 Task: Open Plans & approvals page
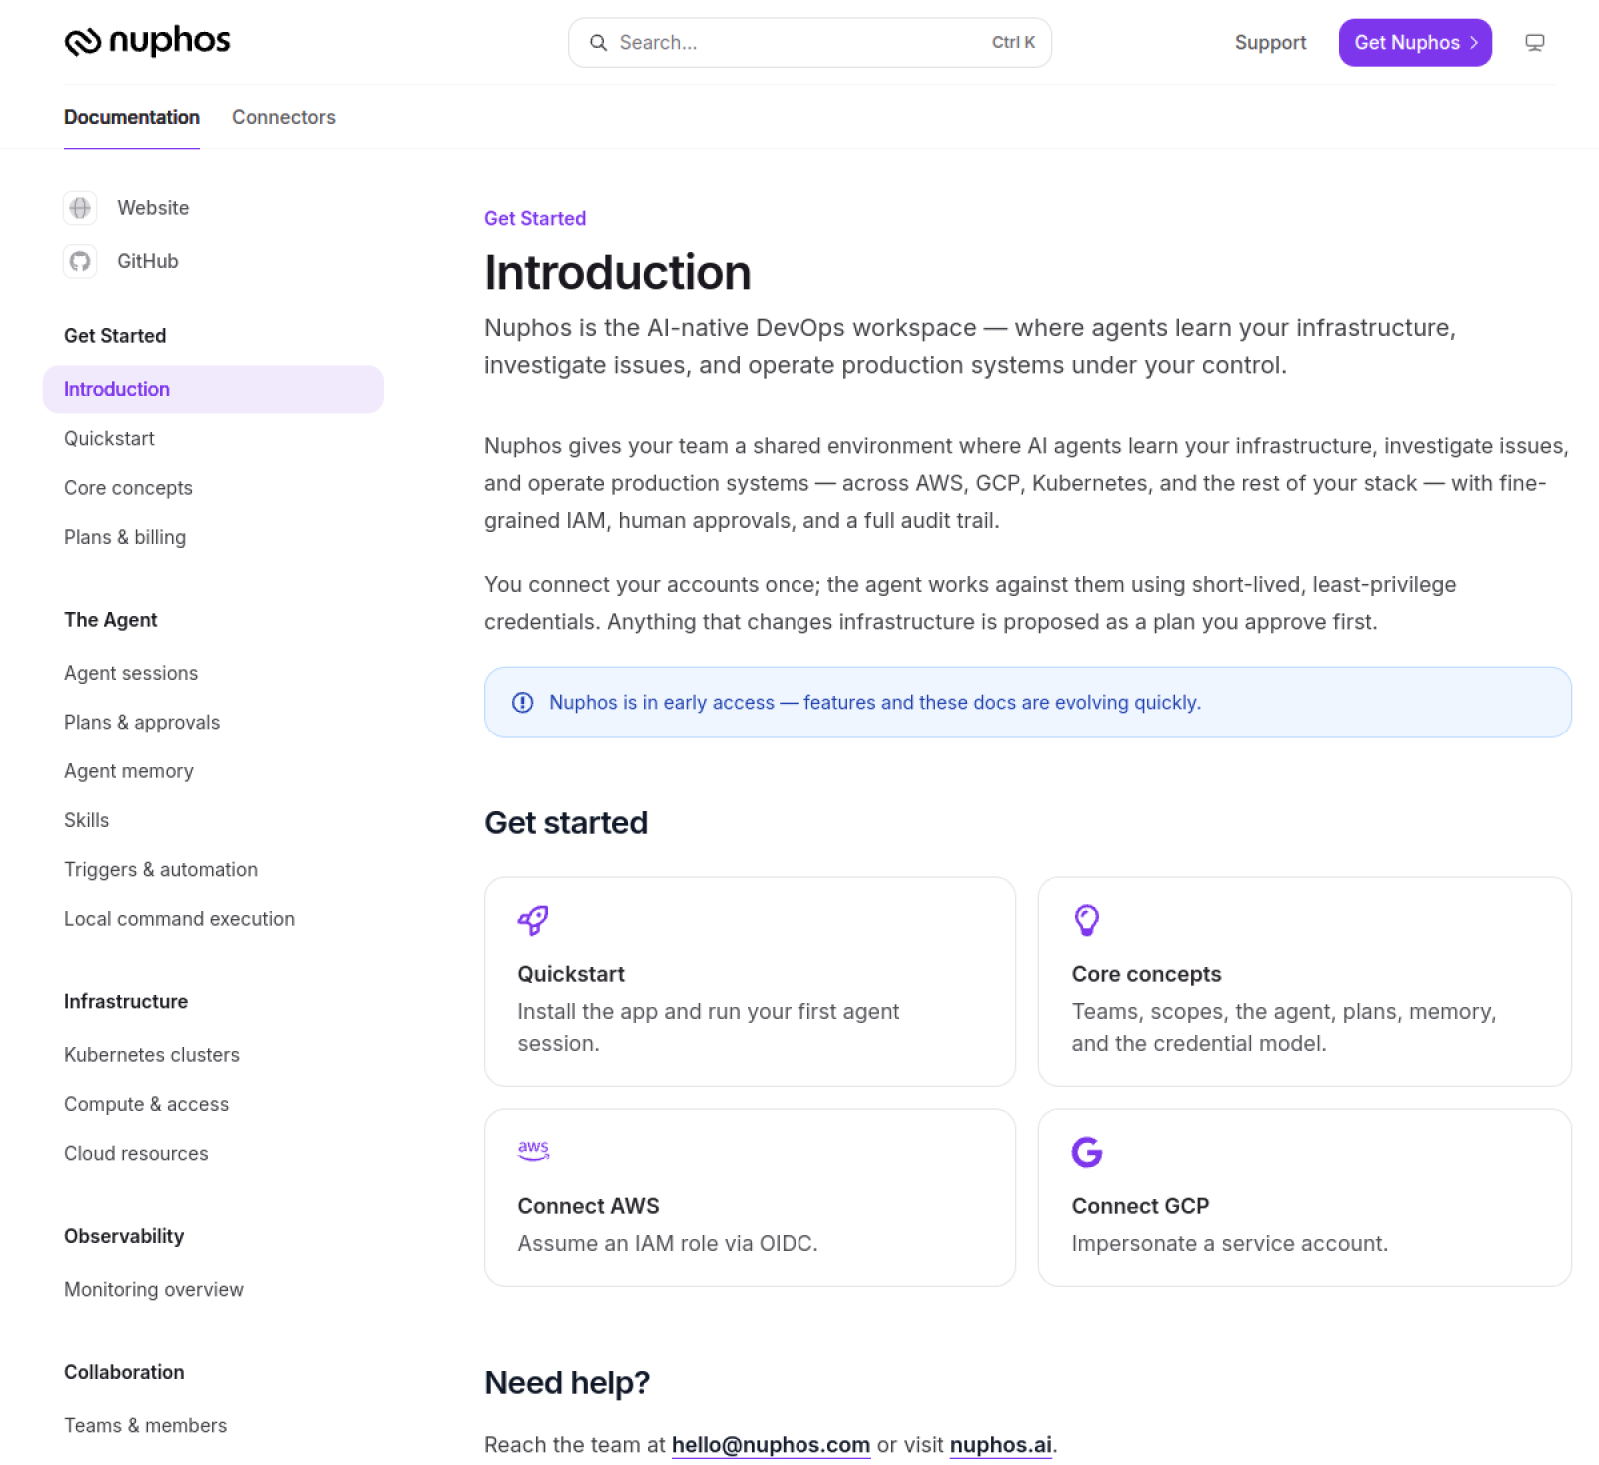[x=142, y=722]
